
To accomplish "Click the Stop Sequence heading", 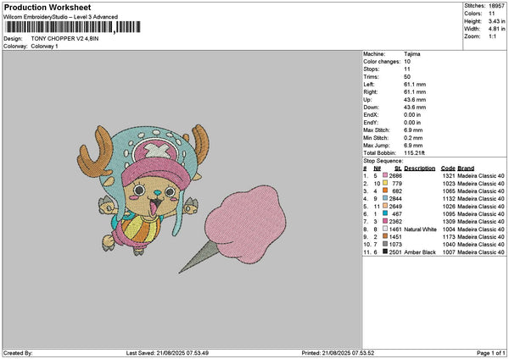I will click(383, 160).
